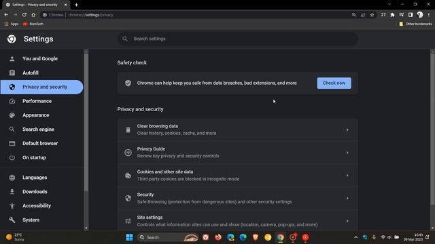The image size is (435, 244).
Task: Click the address bar URL
Action: pos(90,15)
